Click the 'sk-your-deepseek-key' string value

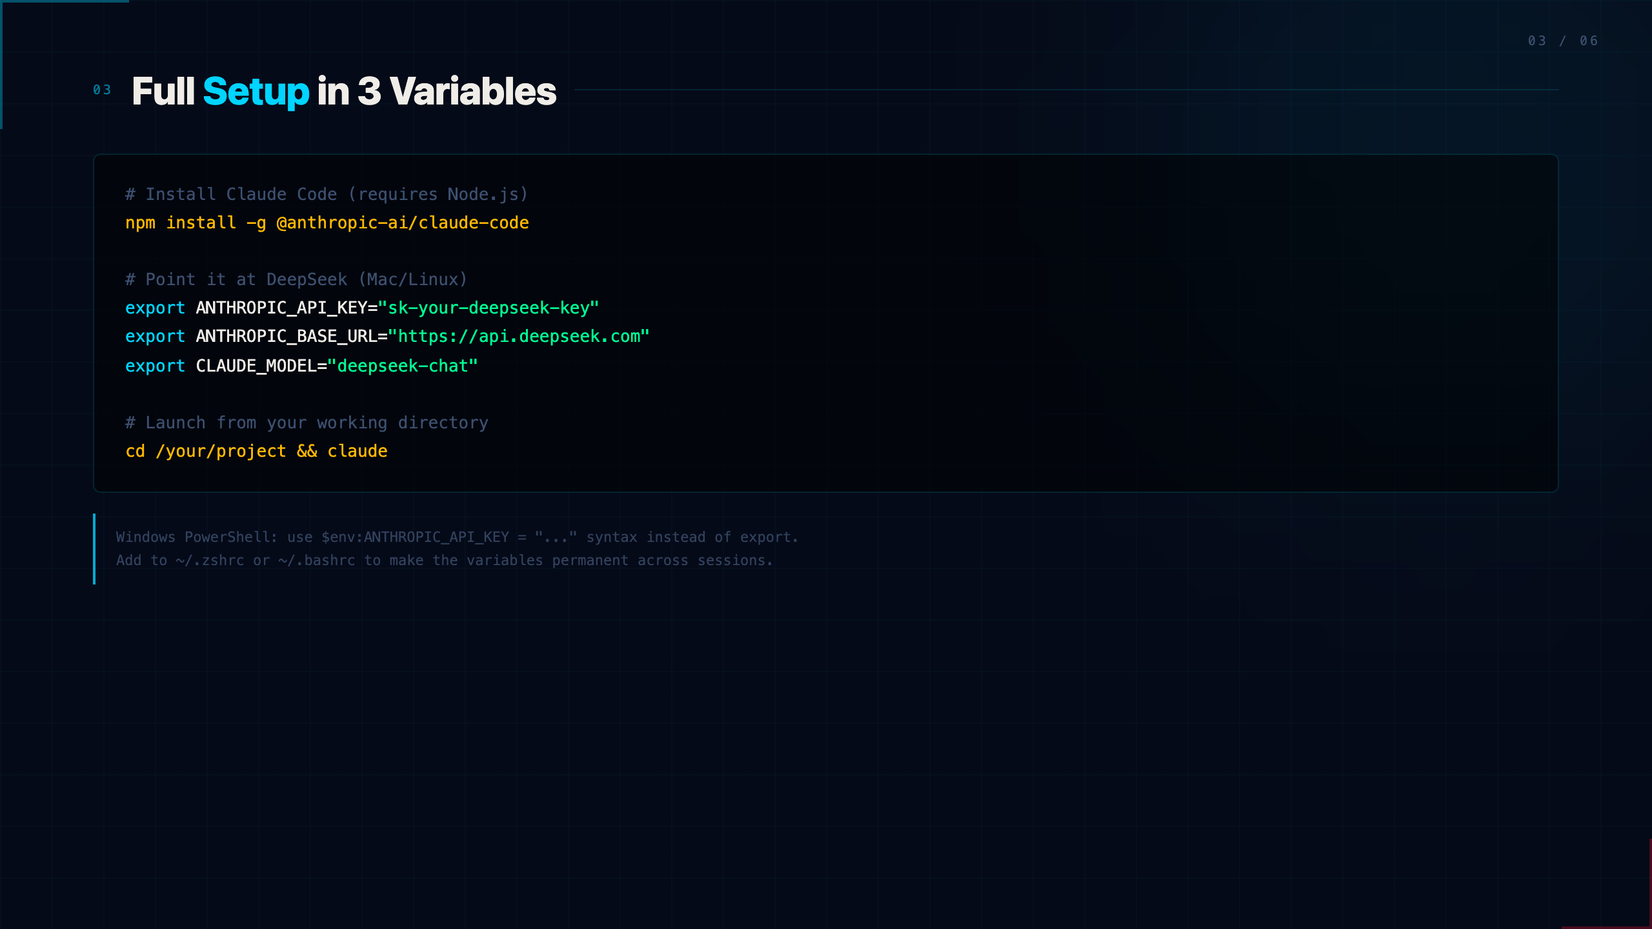[x=489, y=308]
